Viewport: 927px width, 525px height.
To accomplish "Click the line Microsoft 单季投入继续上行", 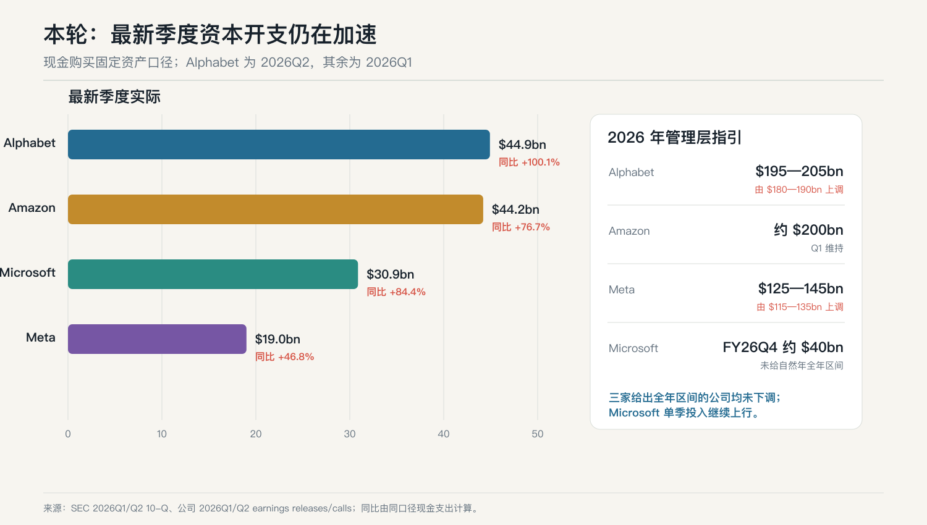I will (684, 413).
